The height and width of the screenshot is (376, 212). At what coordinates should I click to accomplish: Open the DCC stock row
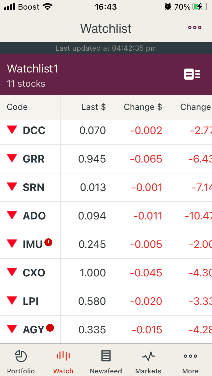coord(106,131)
